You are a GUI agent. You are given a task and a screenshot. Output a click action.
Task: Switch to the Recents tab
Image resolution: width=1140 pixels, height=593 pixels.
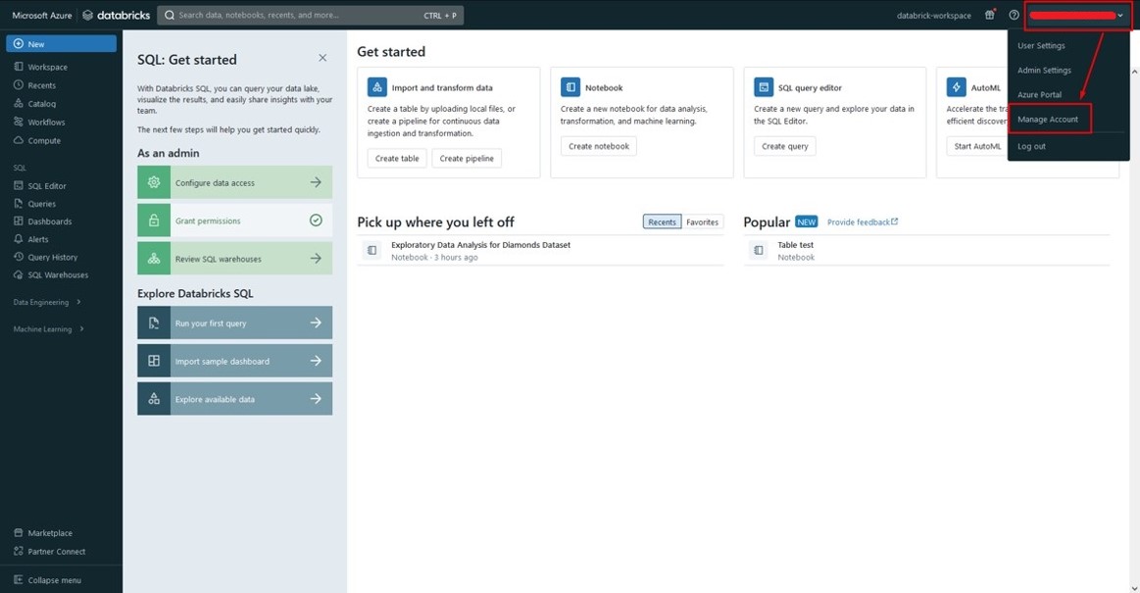click(x=662, y=222)
